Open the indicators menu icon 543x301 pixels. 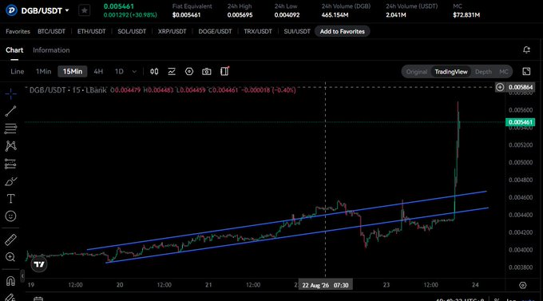(172, 71)
